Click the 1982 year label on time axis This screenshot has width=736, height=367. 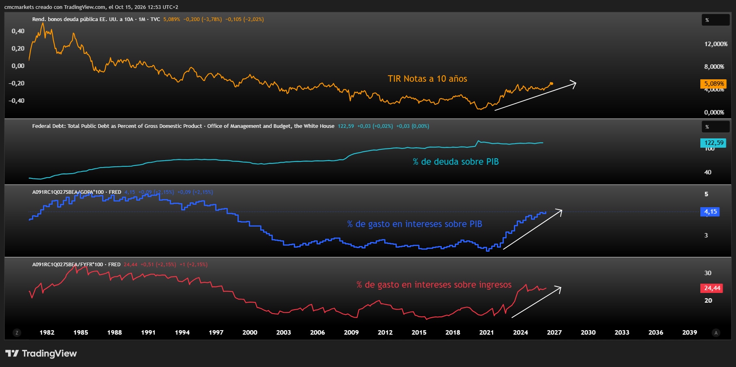point(47,333)
